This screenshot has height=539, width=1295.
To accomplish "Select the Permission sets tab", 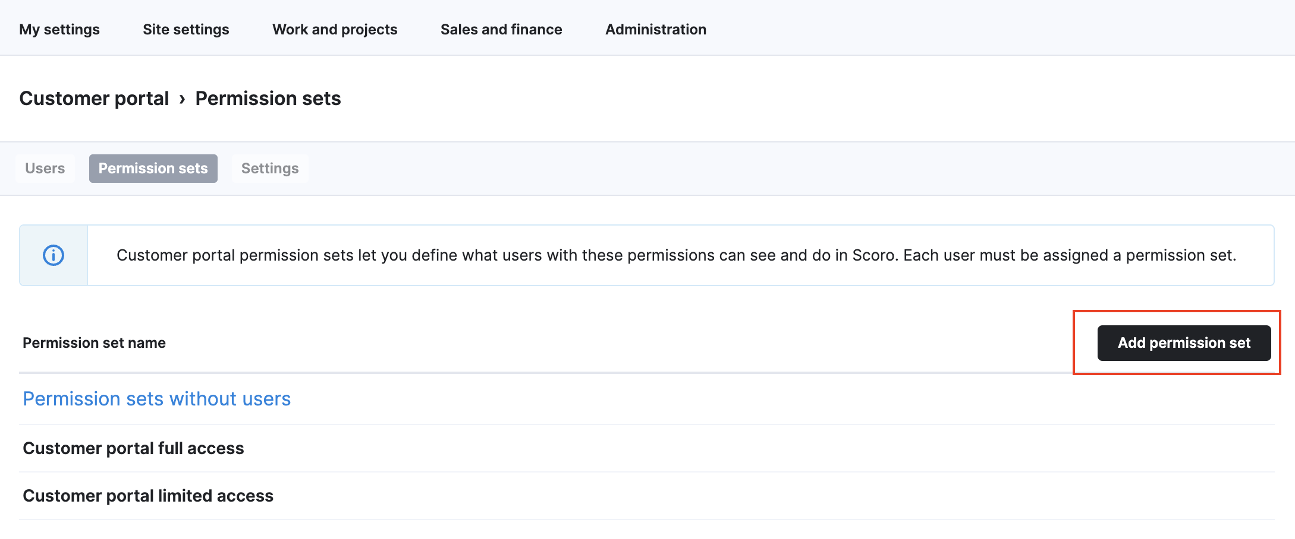I will 153,169.
